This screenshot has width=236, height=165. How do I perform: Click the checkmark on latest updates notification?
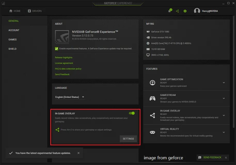point(11,153)
